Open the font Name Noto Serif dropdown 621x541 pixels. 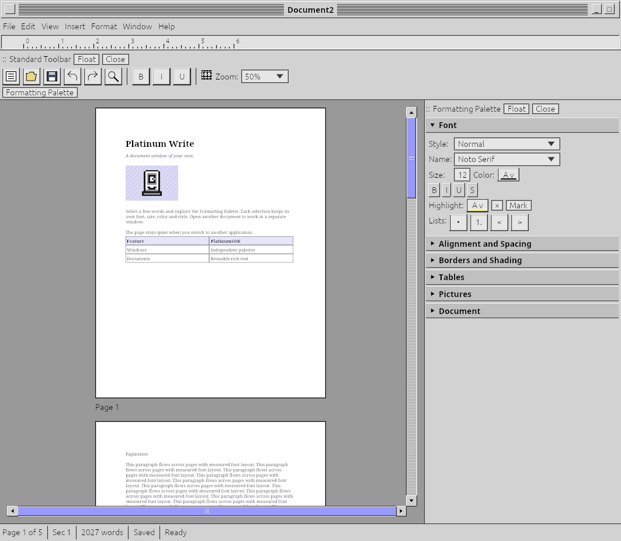point(506,159)
